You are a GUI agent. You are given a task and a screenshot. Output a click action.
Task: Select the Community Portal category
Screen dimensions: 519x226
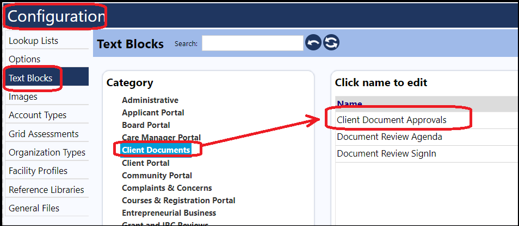point(157,176)
